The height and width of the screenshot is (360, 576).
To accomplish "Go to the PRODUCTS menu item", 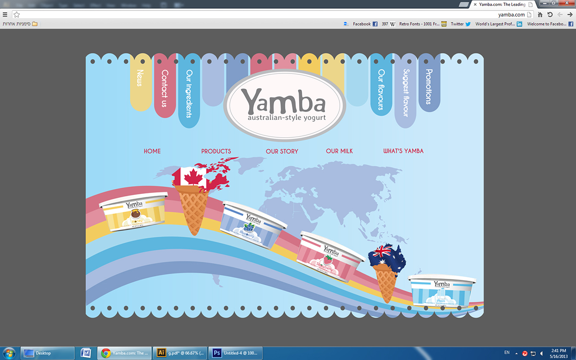I will [x=216, y=151].
